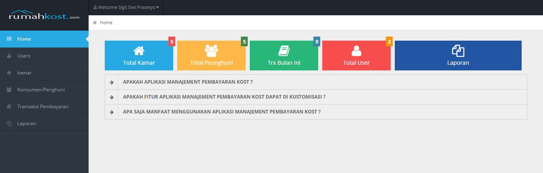Click the person icon on Total User tile
Screen dimensions: 543x173
click(356, 51)
